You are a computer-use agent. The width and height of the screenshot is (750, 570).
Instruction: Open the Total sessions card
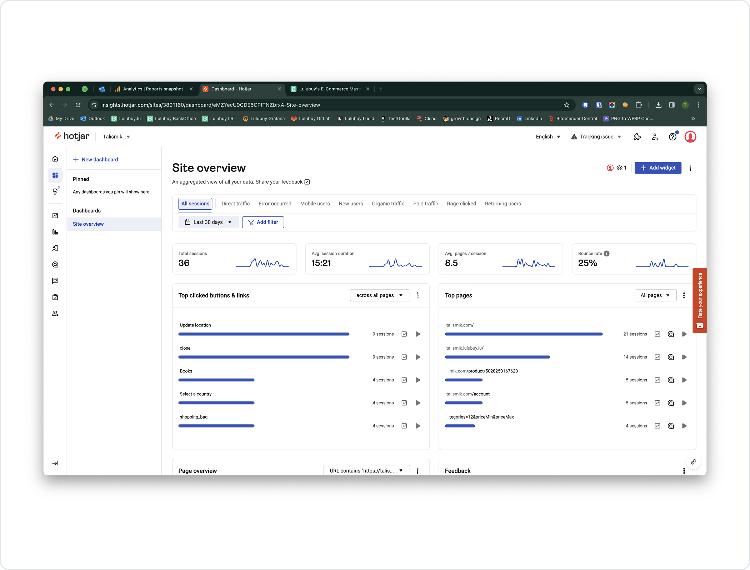[x=234, y=259]
